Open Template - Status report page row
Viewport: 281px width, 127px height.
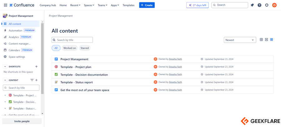(x=163, y=82)
